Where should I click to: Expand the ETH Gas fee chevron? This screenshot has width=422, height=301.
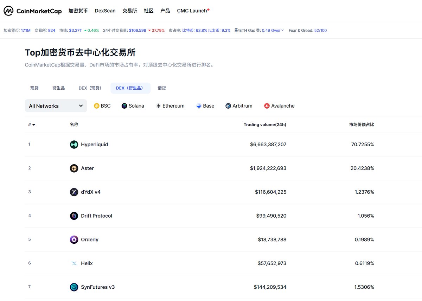(282, 30)
